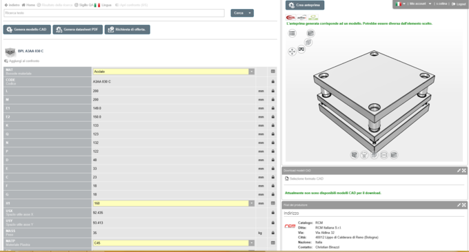The image size is (469, 252).
Task: Click Genera datasheet PDF button
Action: pyautogui.click(x=78, y=30)
